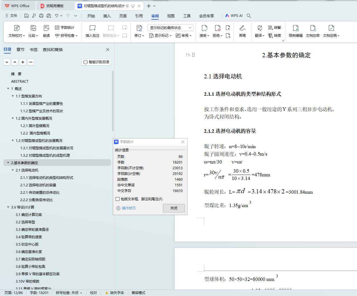357x296 pixels.
Task: Jump to 'ABSTRACT' in outline
Action: pos(20,81)
